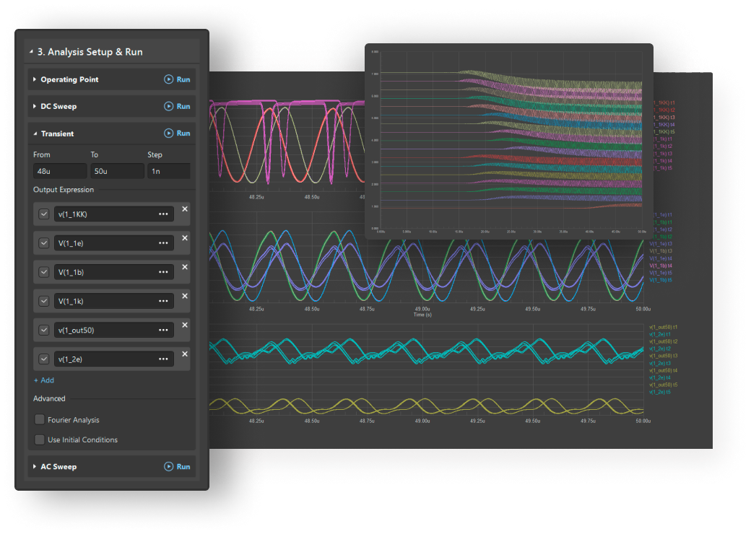The width and height of the screenshot is (751, 534).
Task: Select the v(1_2e) expression field
Action: [x=105, y=359]
